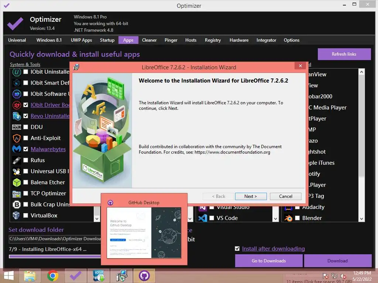Check the VS Code checkbox
This screenshot has height=283, width=378.
(212, 218)
